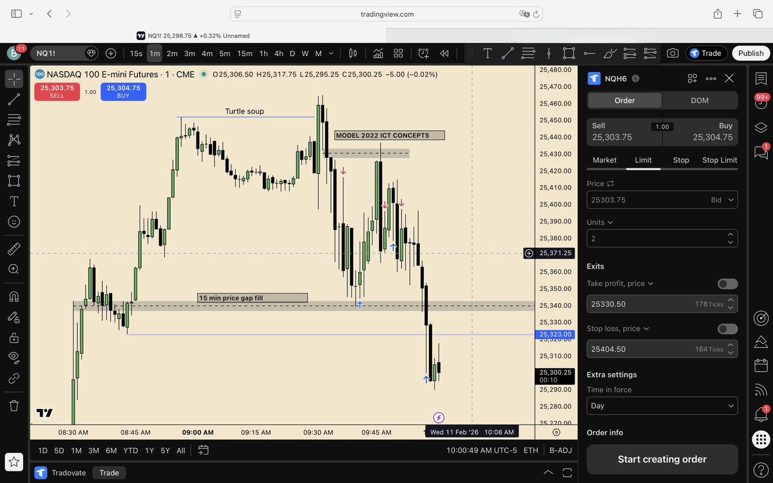Open the layout templates grid icon
This screenshot has width=773, height=483.
pos(399,53)
